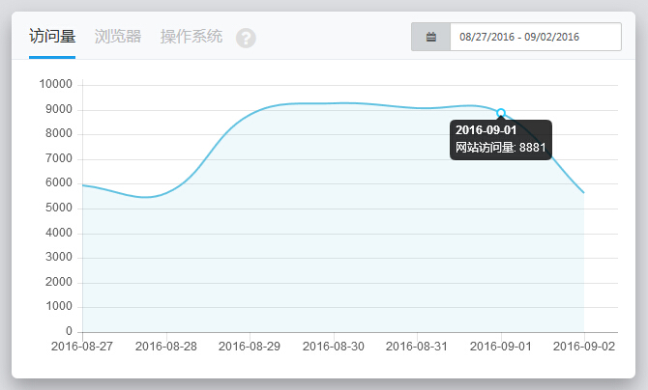Click the 2016-08-29 x-axis label
The height and width of the screenshot is (390, 648).
coord(250,346)
